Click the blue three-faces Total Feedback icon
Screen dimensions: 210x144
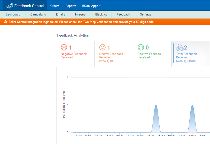pyautogui.click(x=180, y=47)
